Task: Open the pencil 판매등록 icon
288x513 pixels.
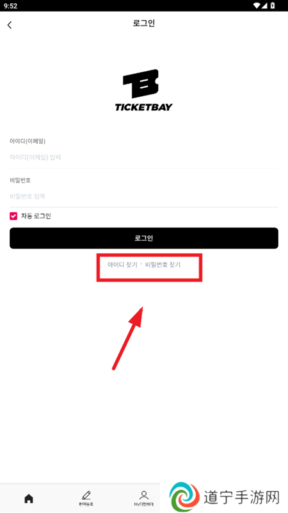Action: 86,495
